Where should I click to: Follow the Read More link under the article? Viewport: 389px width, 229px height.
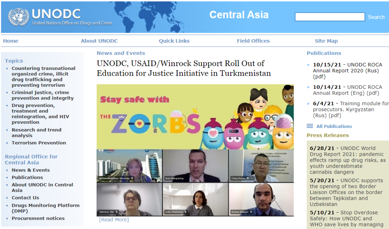click(114, 220)
